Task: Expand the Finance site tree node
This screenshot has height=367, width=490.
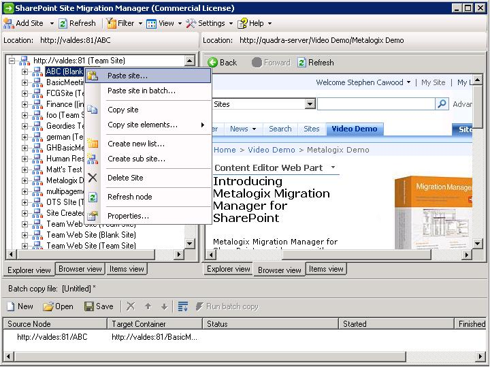Action: click(24, 104)
